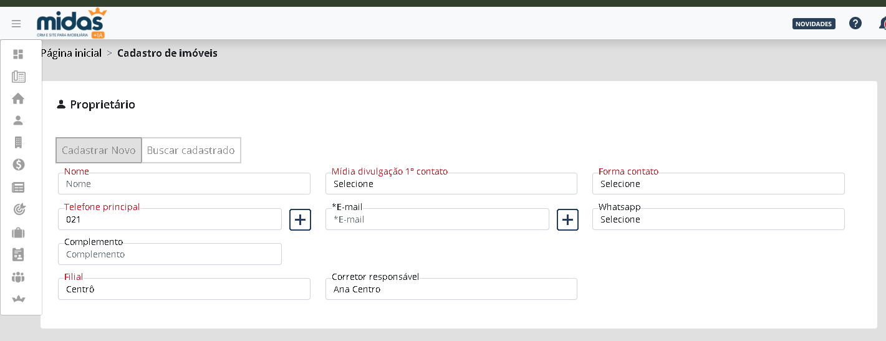The image size is (886, 341).
Task: Switch to Buscar cadastrado
Action: [x=191, y=150]
